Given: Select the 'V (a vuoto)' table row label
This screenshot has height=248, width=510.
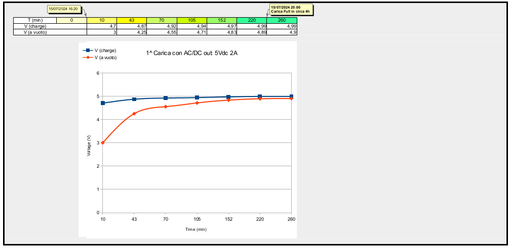Looking at the screenshot, I should tap(35, 32).
